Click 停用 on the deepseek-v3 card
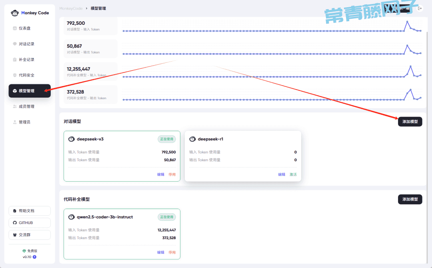The image size is (432, 268). 172,174
